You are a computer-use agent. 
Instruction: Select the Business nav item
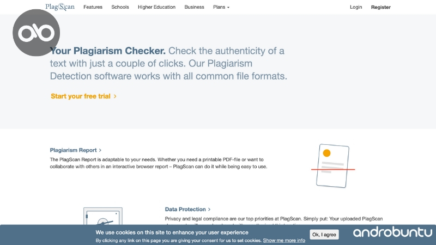click(x=194, y=7)
